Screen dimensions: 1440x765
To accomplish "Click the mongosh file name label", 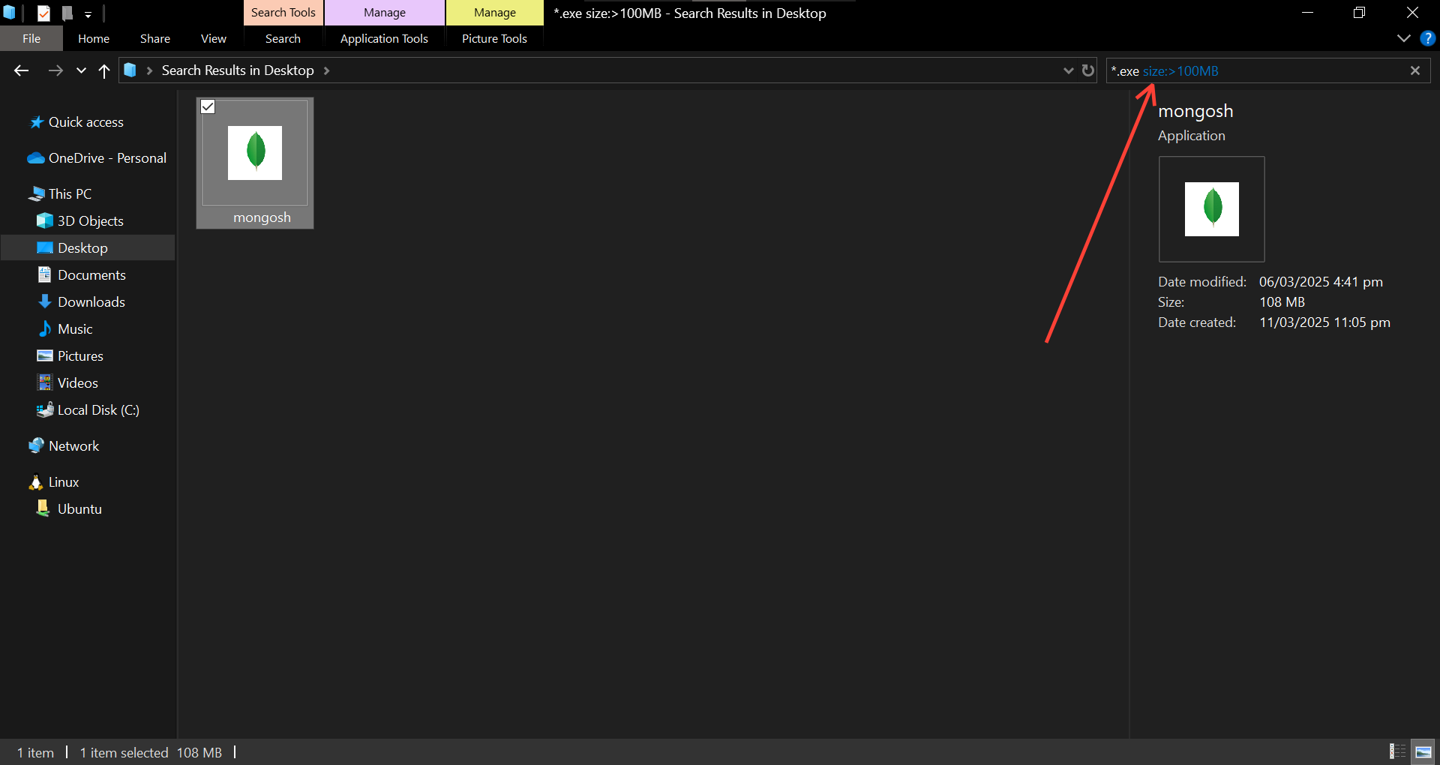I will (262, 217).
